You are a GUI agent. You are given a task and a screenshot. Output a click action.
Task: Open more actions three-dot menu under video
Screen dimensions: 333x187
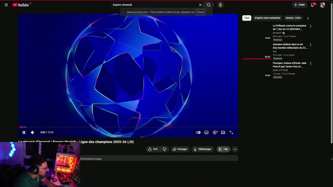click(x=235, y=149)
